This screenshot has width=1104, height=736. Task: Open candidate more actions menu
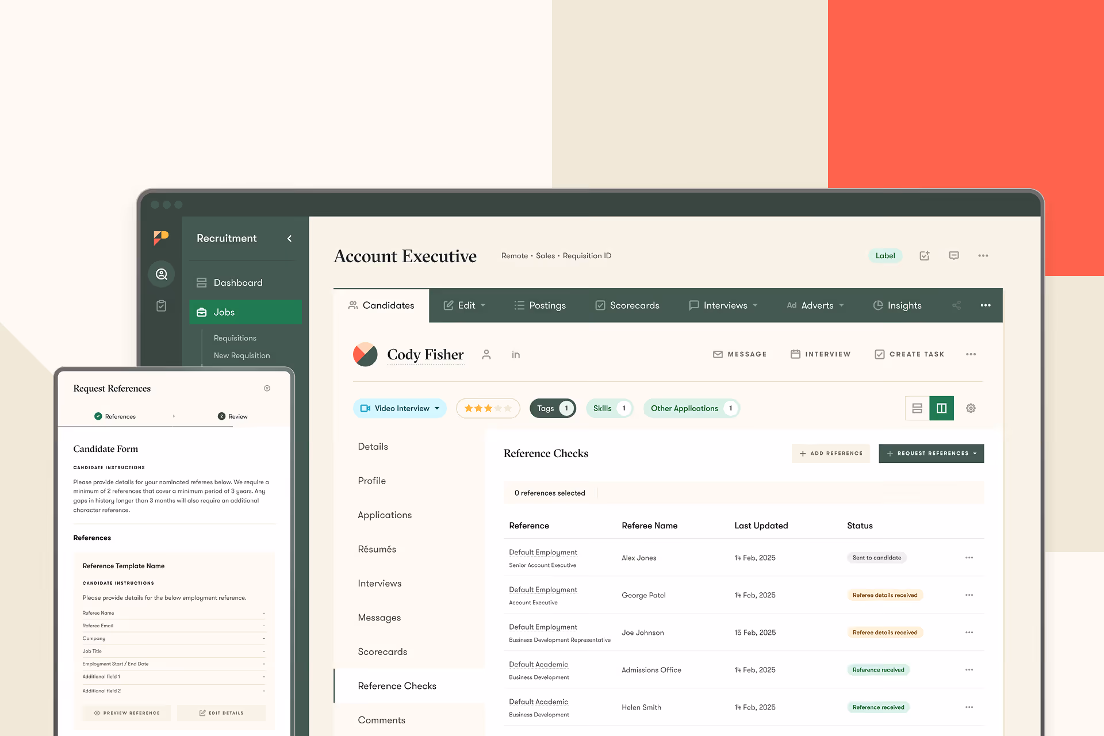click(971, 354)
